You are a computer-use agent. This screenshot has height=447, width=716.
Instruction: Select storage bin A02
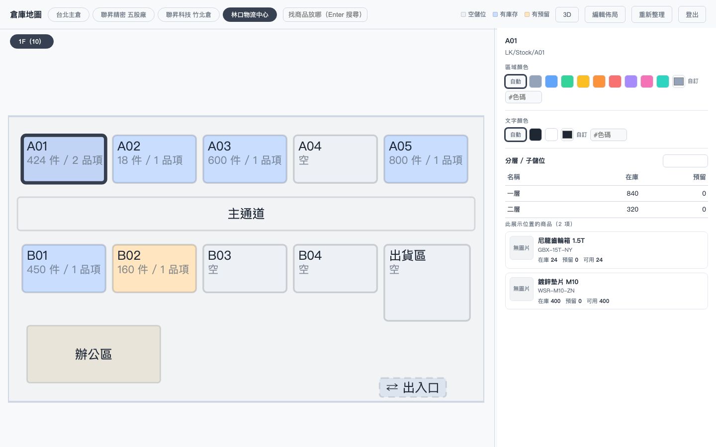pos(155,159)
